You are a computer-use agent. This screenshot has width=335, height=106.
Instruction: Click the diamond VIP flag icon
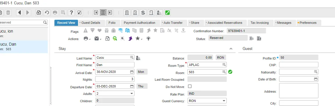(92, 30)
